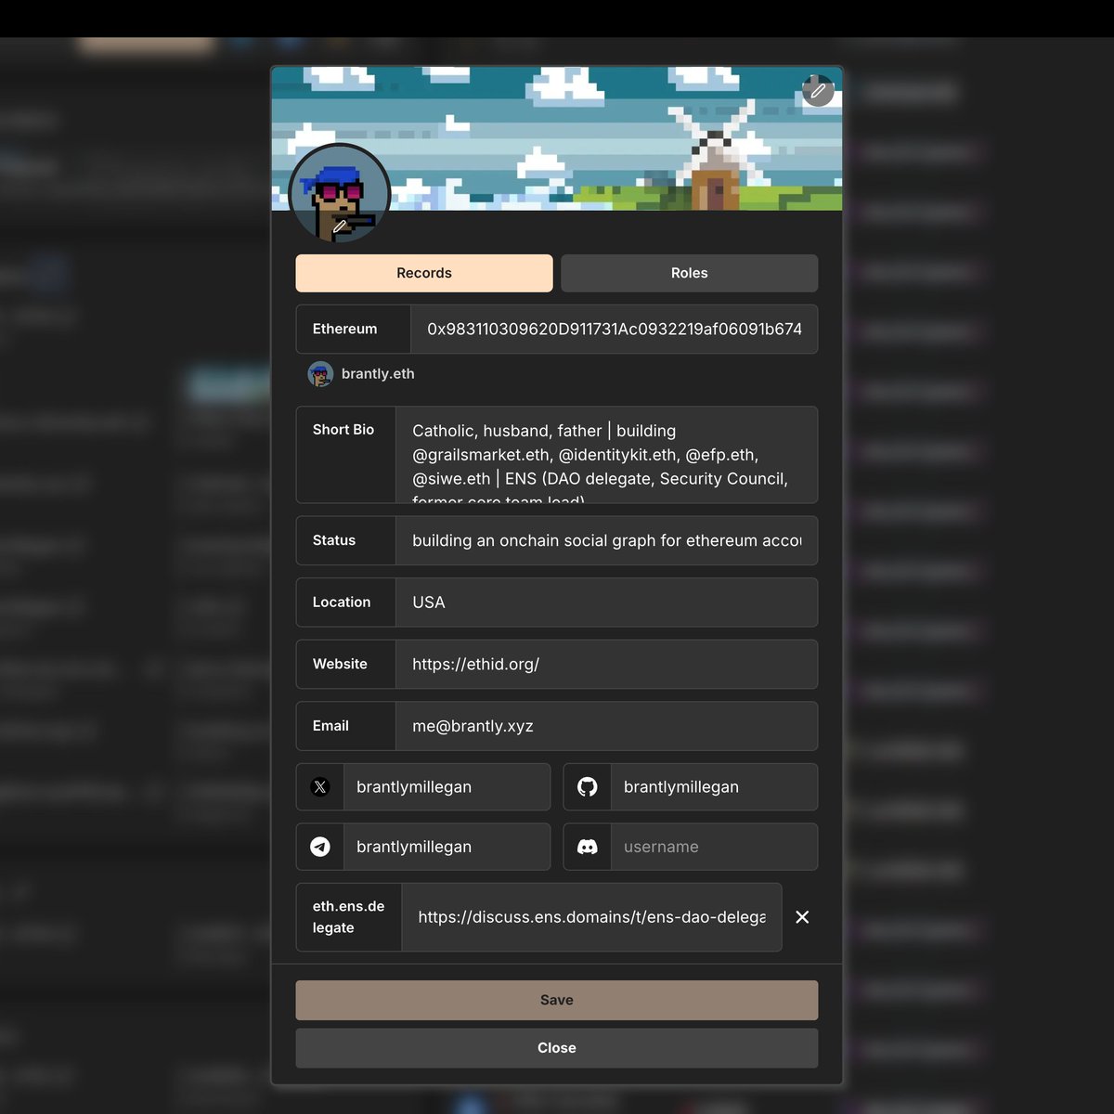Screen dimensions: 1114x1114
Task: Click the eth.ens.delegate label
Action: 348,917
